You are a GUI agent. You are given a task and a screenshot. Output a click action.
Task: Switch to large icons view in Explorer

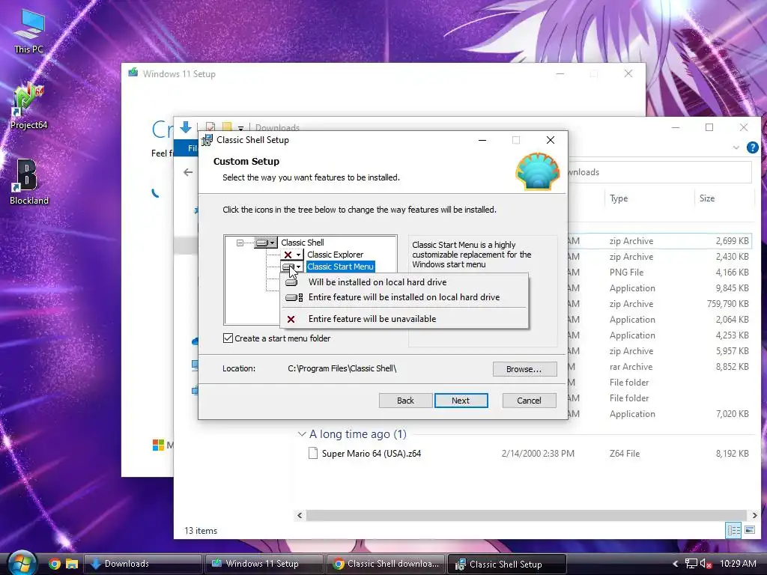750,530
